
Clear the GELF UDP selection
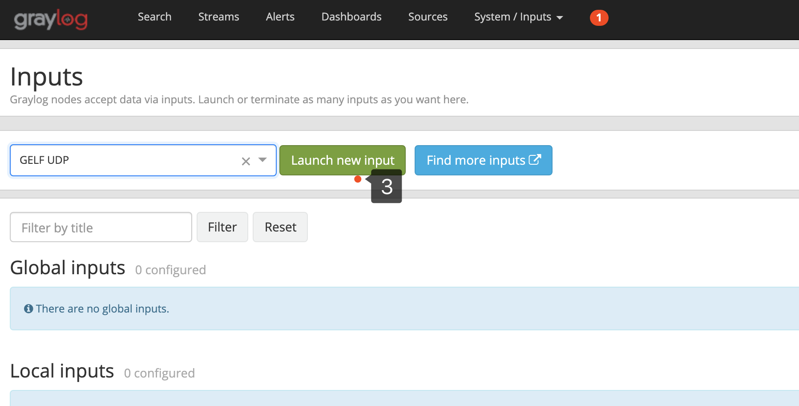point(246,161)
